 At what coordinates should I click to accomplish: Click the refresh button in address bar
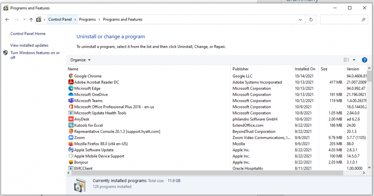311,20
